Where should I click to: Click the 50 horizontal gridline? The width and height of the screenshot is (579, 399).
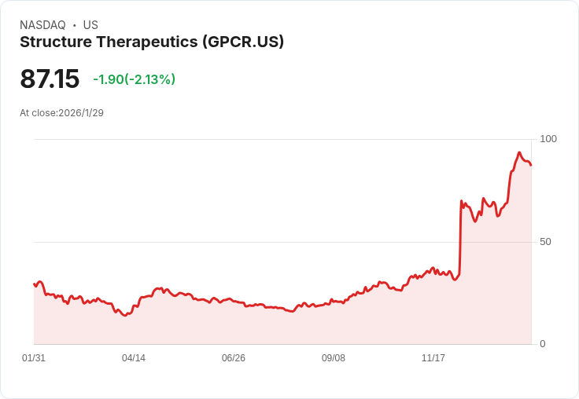[x=282, y=242]
